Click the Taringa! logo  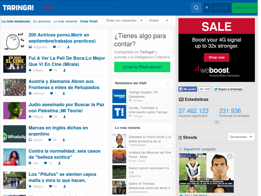[18, 8]
